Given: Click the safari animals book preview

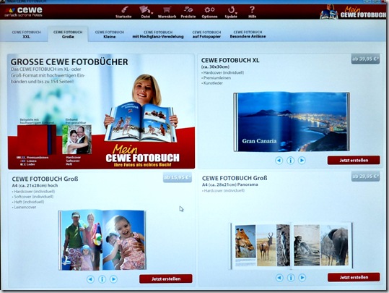Looking at the screenshot, I should [292, 245].
